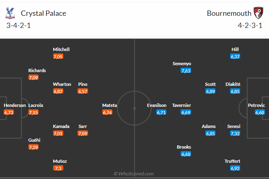Open the WhoScored.com watermark link
Image resolution: width=269 pixels, height=179 pixels.
[134, 174]
